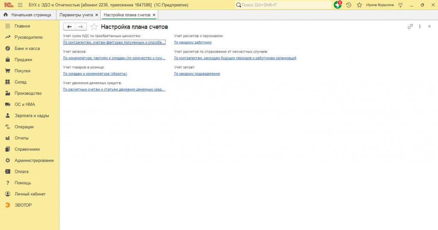Click the Справочники books icon
438x230 pixels.
coord(8,149)
